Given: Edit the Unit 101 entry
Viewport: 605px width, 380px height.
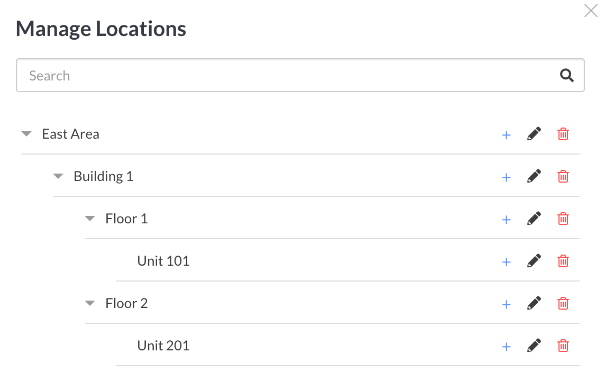Looking at the screenshot, I should [534, 261].
